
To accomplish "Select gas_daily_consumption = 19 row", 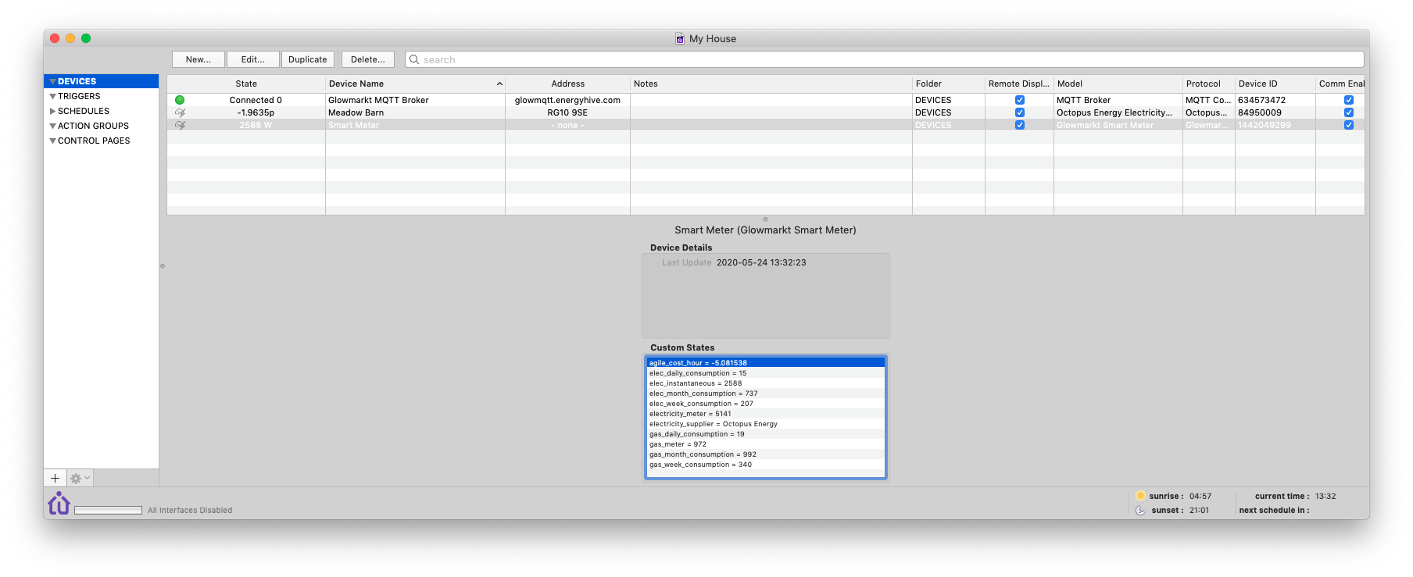I will coord(766,434).
